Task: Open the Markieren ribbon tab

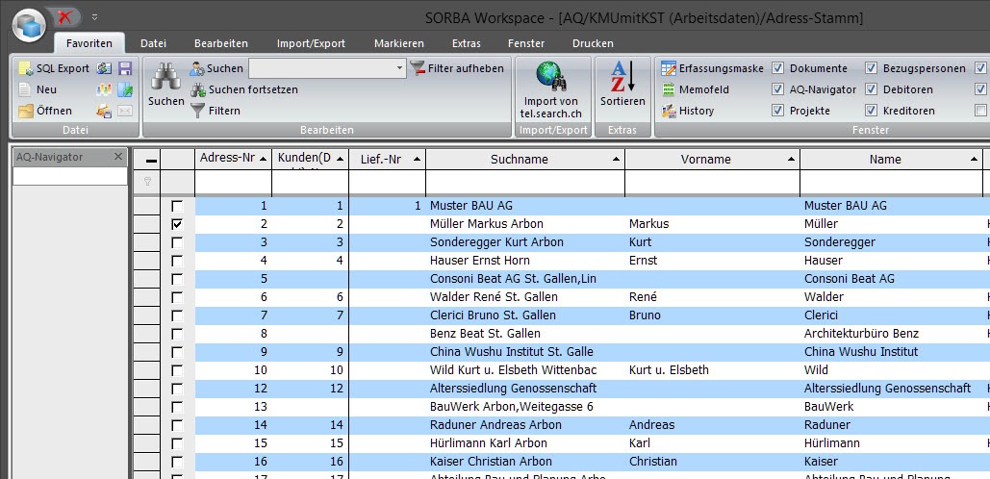Action: (x=399, y=43)
